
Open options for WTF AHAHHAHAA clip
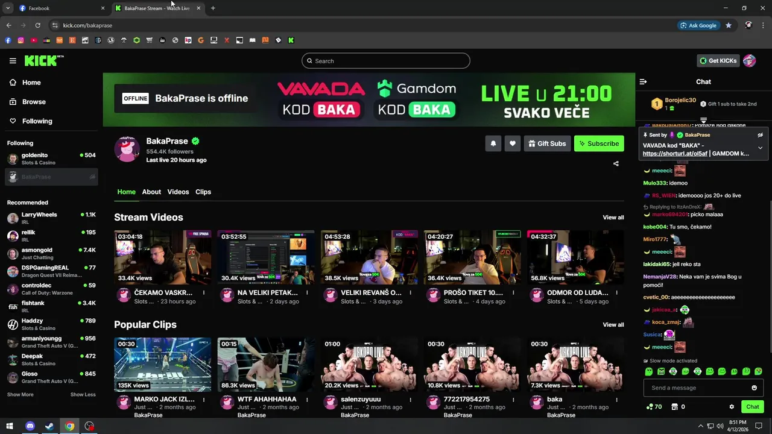pyautogui.click(x=307, y=399)
